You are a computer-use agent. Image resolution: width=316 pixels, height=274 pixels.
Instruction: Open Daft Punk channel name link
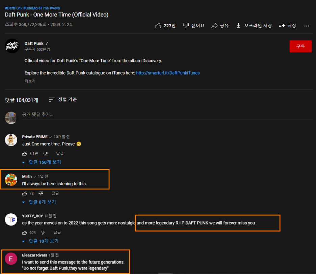tap(34, 43)
